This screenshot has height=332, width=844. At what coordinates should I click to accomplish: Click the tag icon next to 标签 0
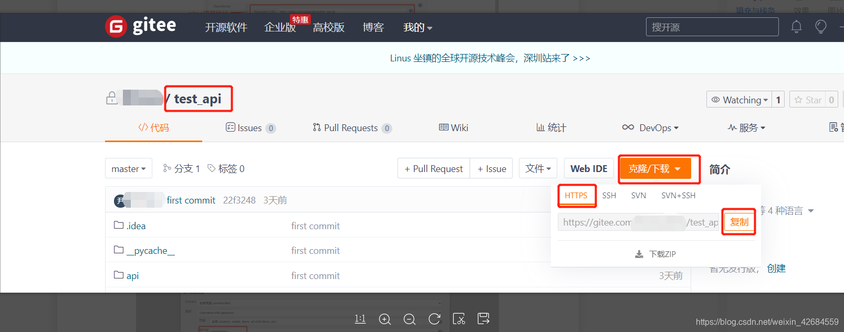[x=212, y=168]
